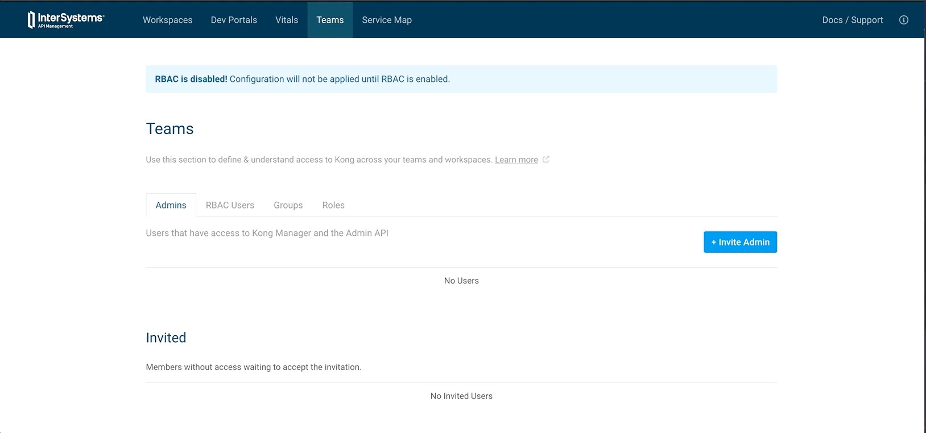Click the Teams page heading
Viewport: 926px width, 433px height.
[x=170, y=129]
